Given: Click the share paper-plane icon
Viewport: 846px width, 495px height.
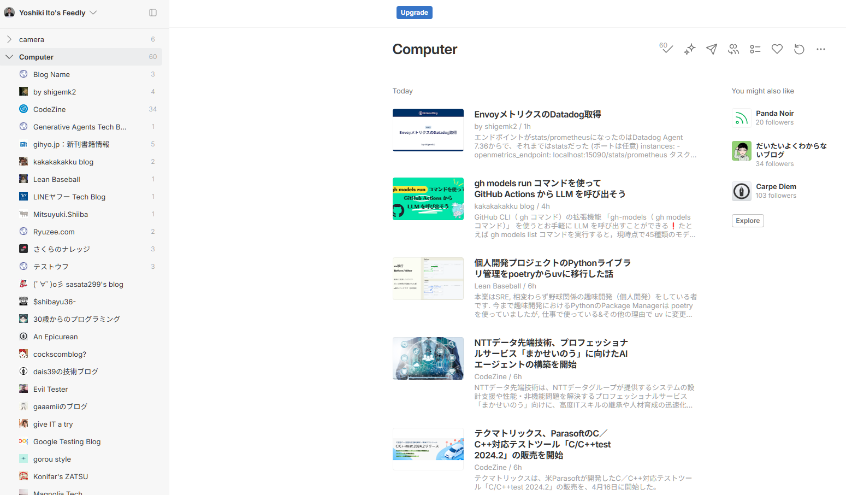Looking at the screenshot, I should [x=712, y=49].
